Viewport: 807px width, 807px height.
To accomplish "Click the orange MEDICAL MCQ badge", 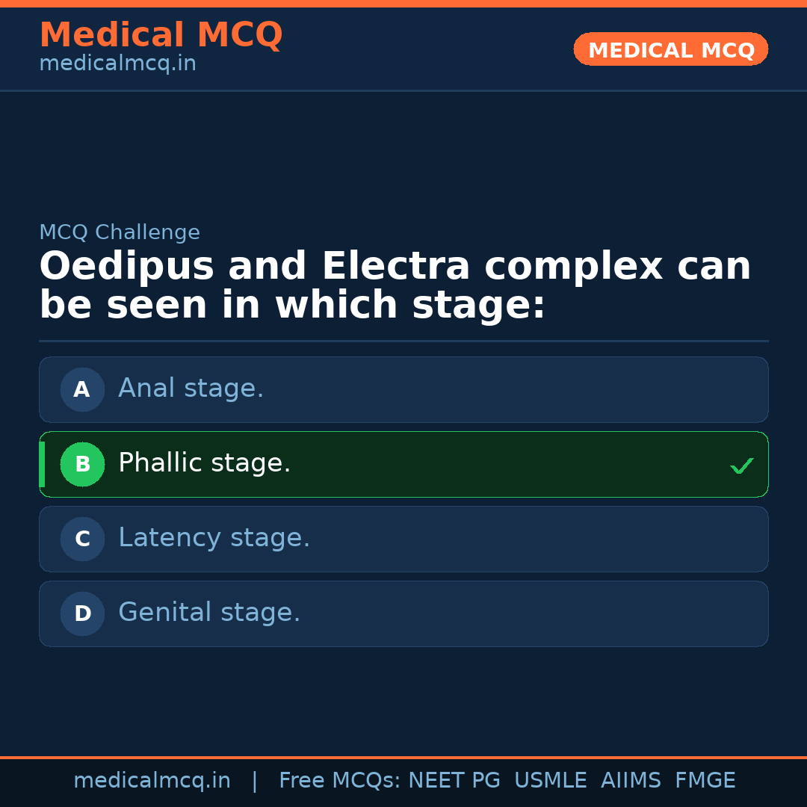I will [670, 49].
